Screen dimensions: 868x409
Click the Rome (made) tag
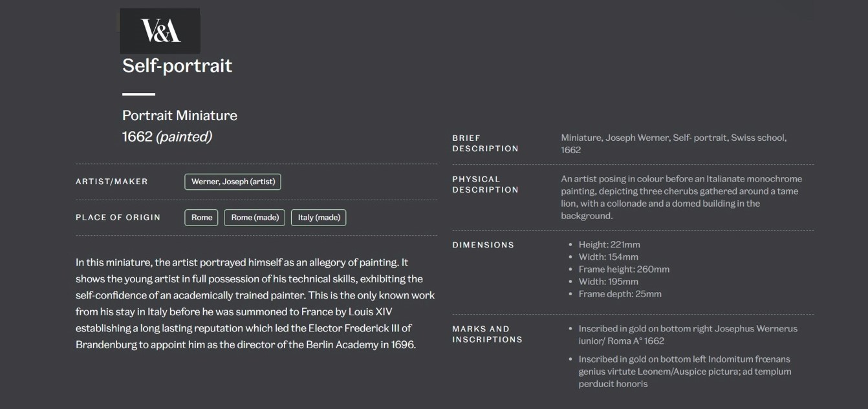tap(255, 218)
